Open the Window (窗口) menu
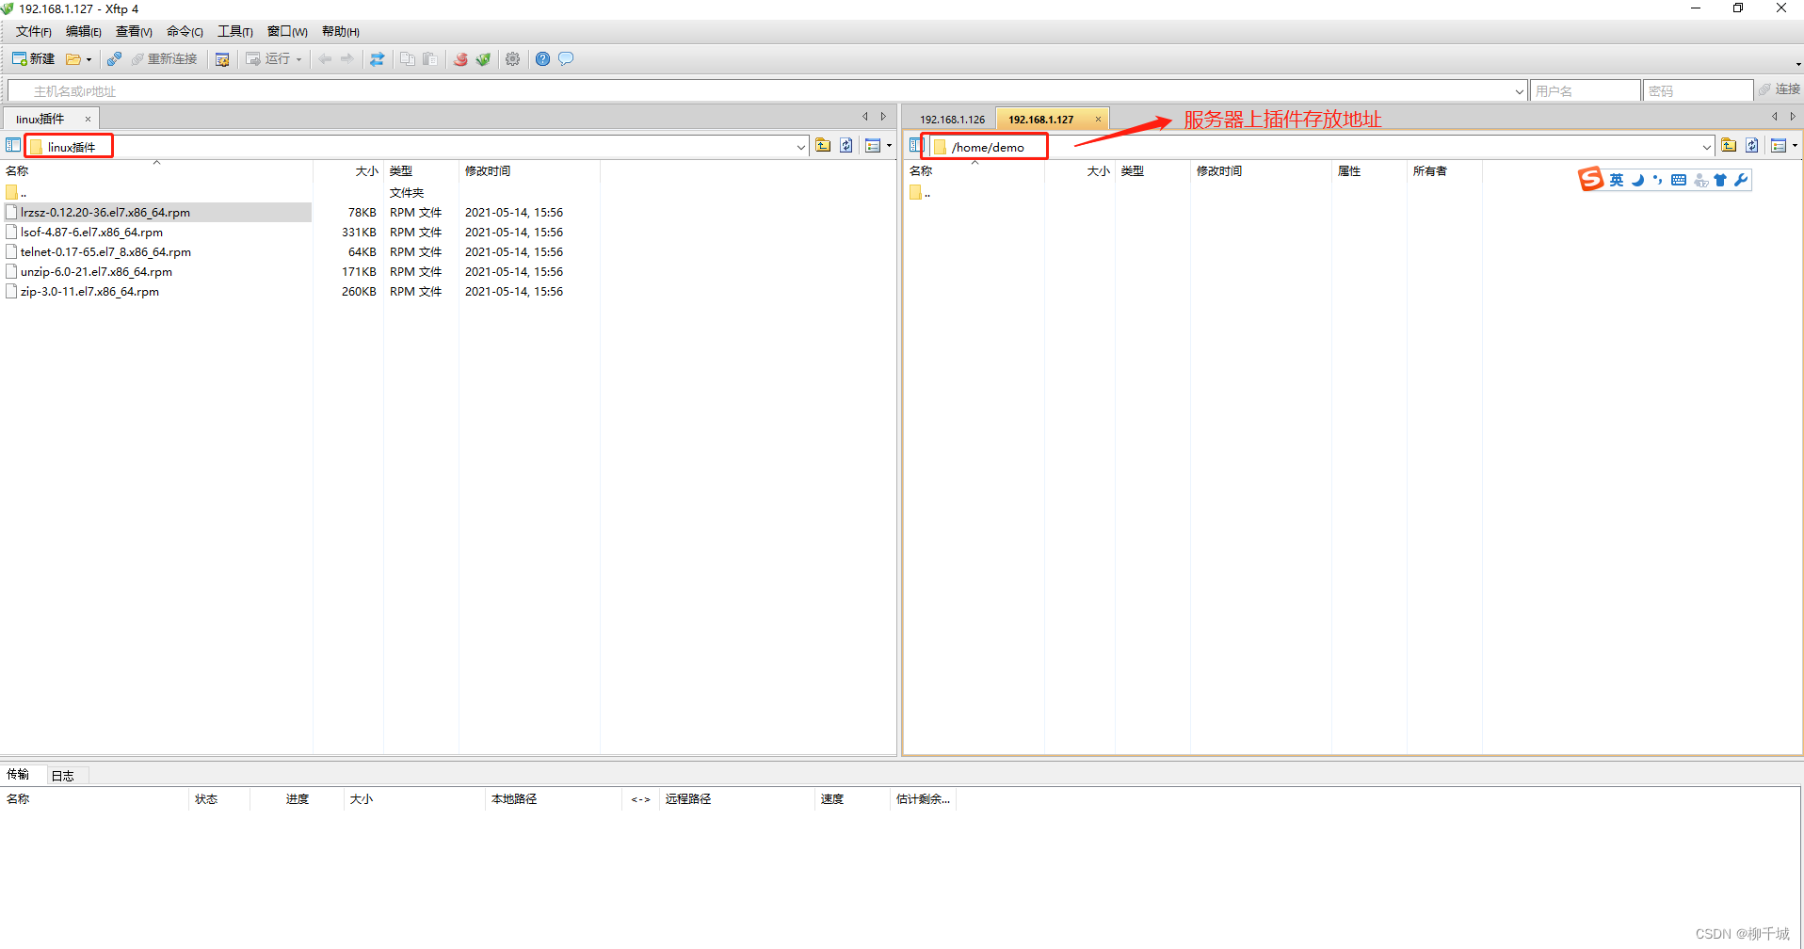Image resolution: width=1804 pixels, height=949 pixels. point(287,32)
